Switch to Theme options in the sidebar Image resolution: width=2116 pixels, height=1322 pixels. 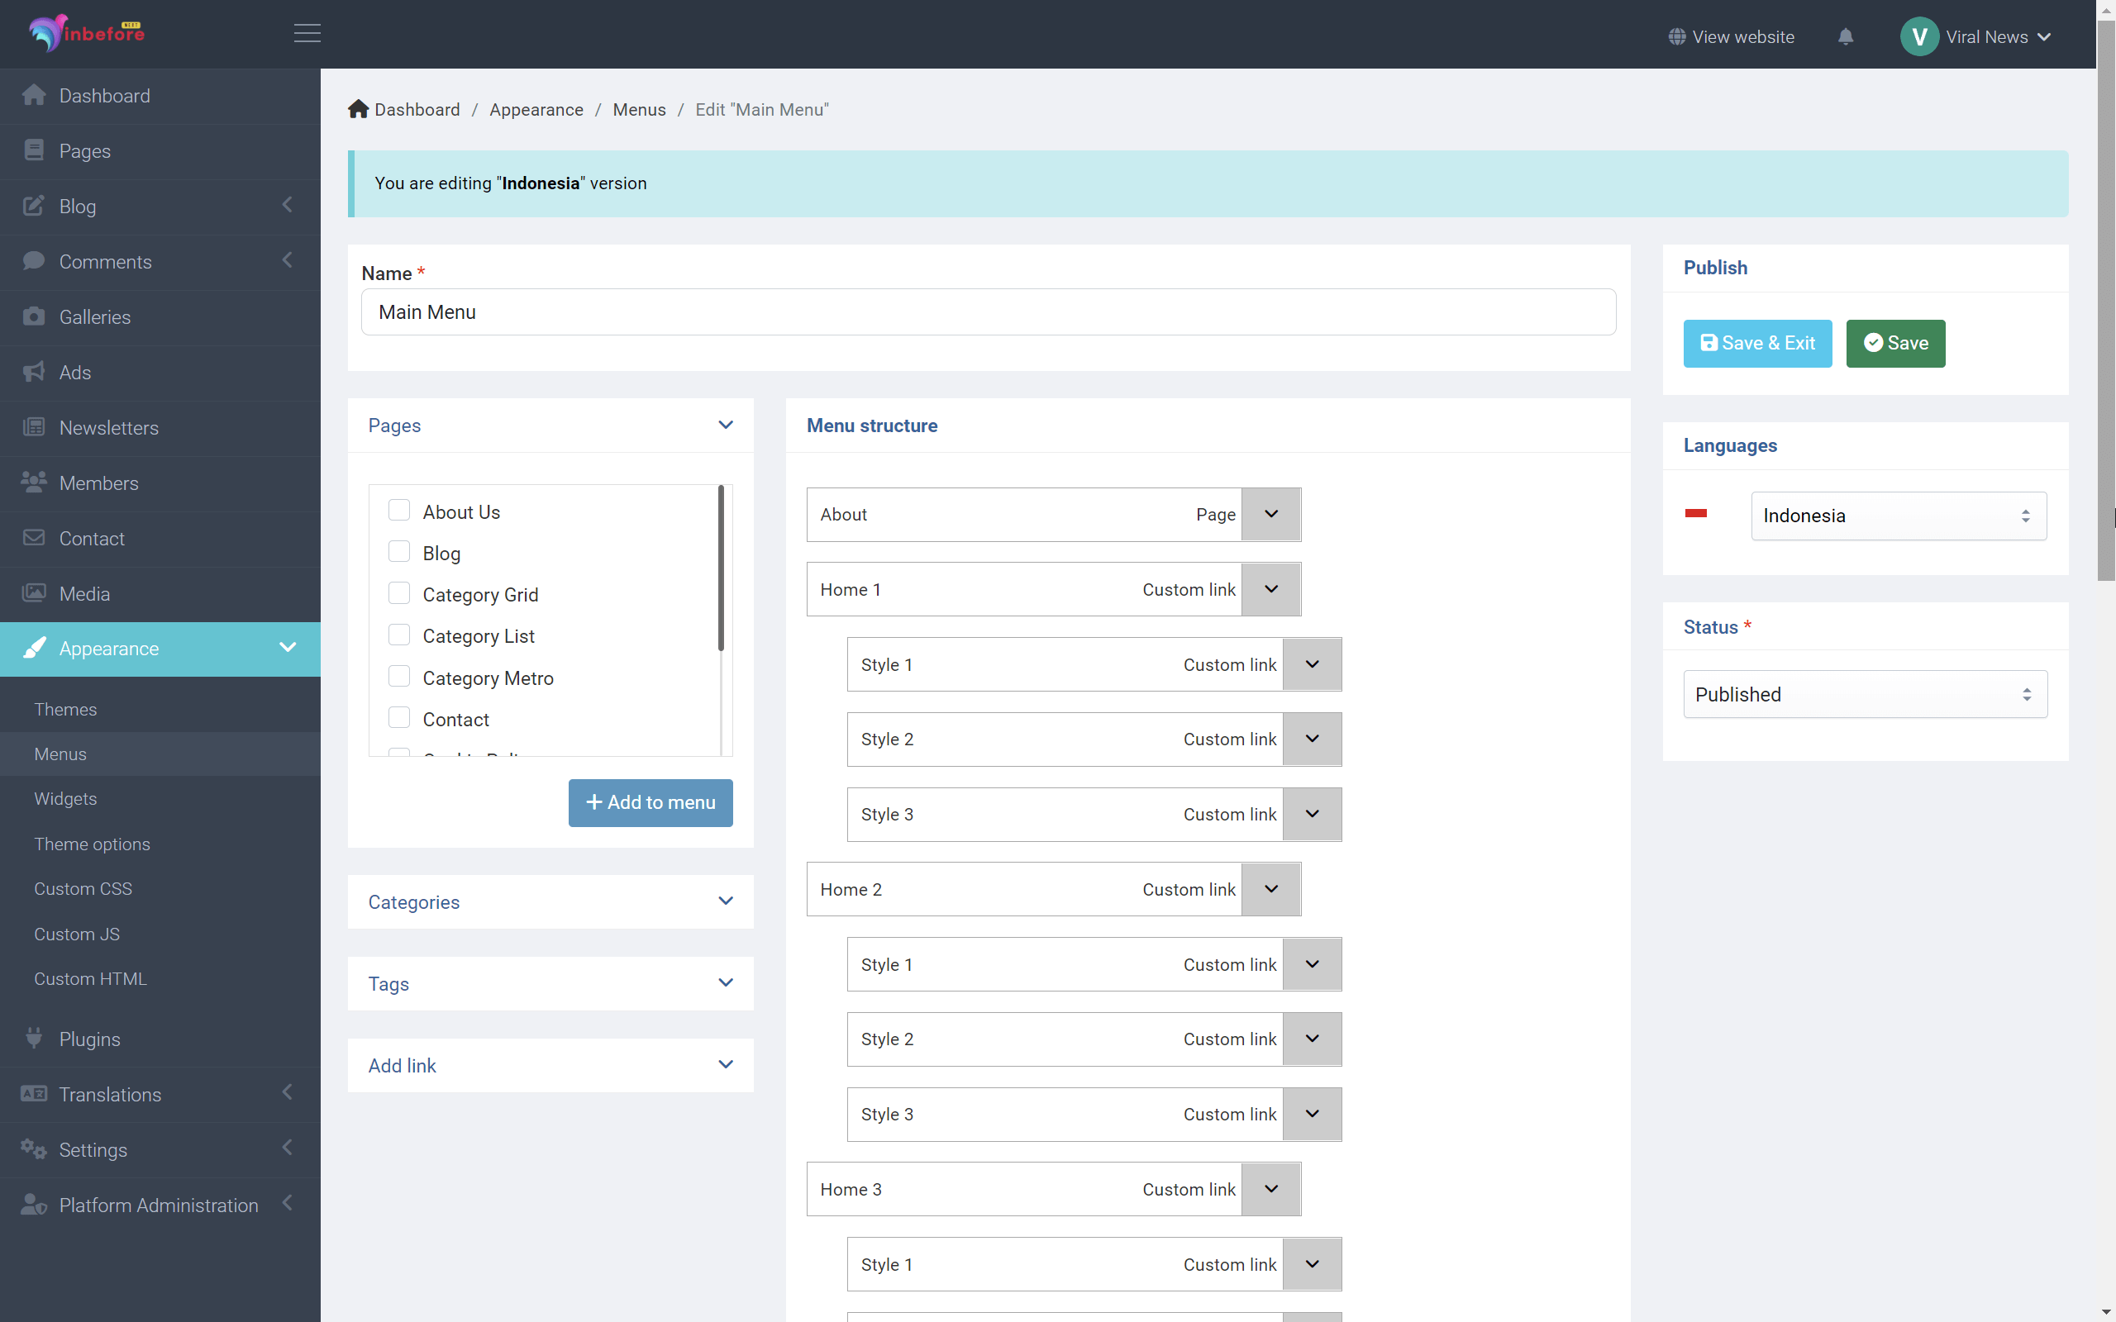tap(92, 844)
